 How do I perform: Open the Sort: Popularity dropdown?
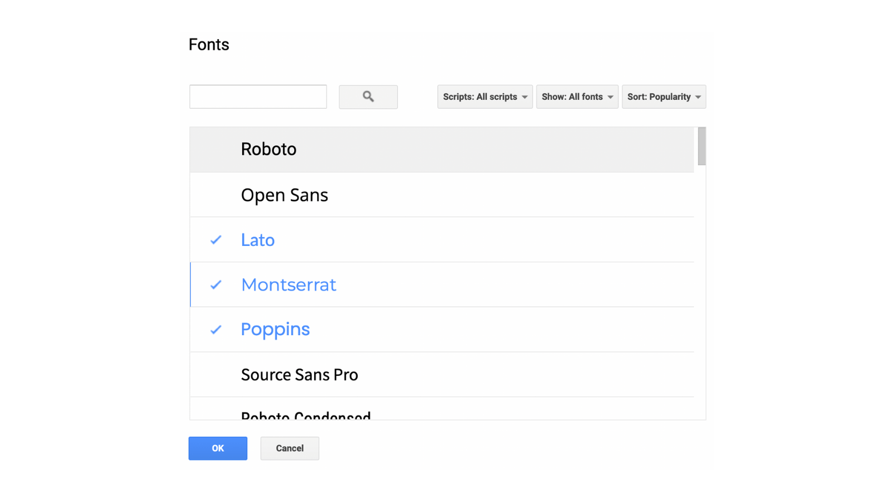664,97
